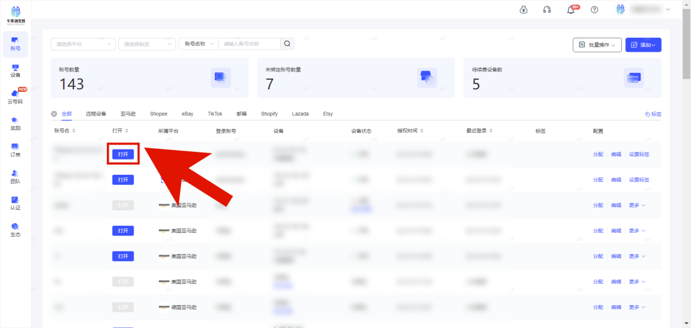691x328 pixels.
Task: Click 分配 in the 德国亚马逊 row
Action: 598,307
